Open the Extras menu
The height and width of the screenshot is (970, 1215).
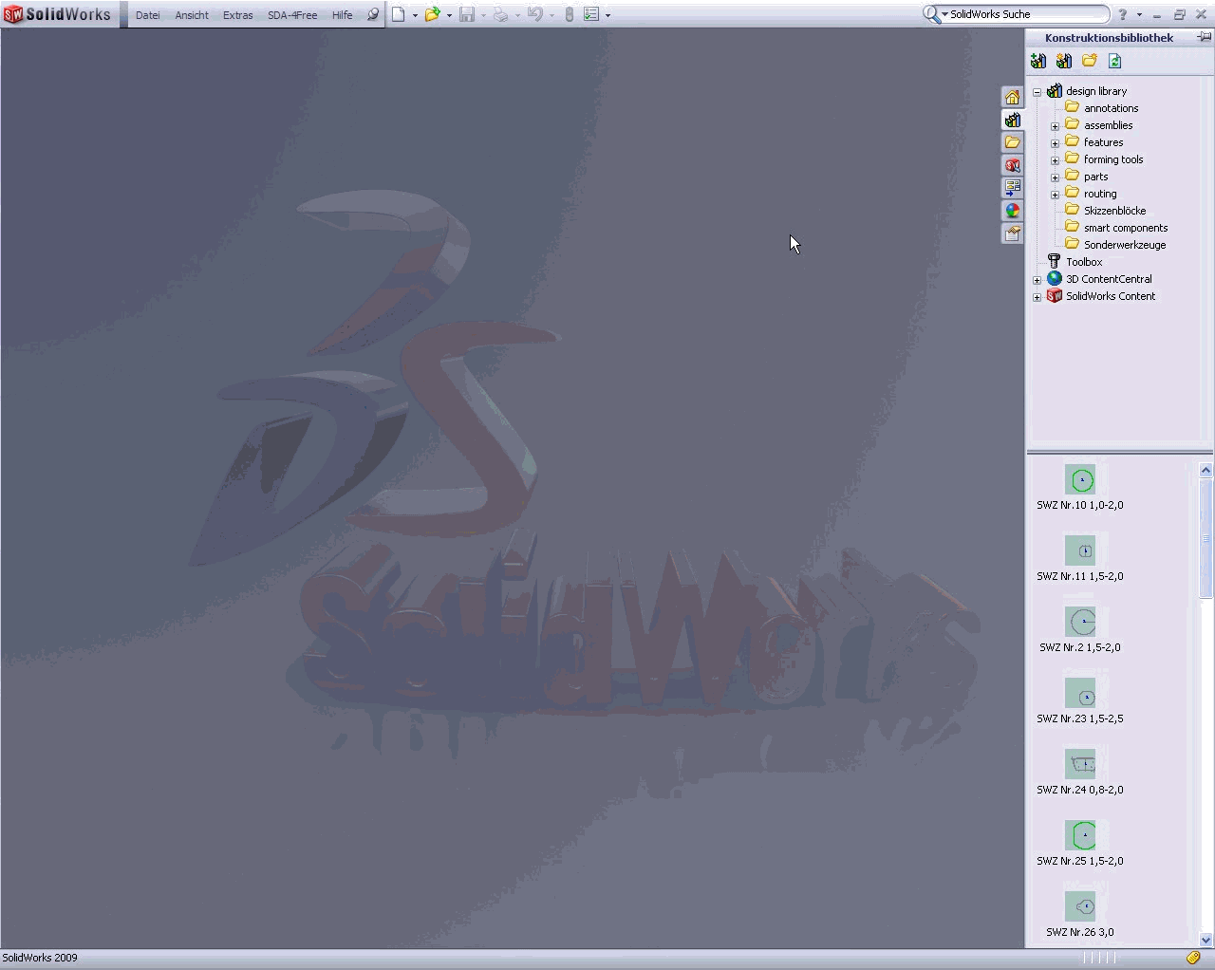(x=237, y=15)
